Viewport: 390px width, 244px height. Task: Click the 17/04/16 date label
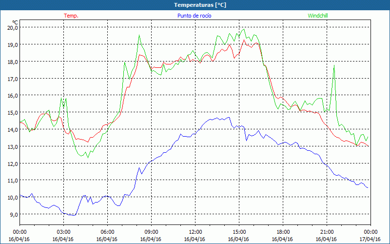[370, 239]
